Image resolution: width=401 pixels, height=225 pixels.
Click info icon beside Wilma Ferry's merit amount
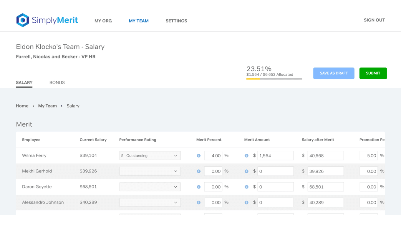click(246, 156)
